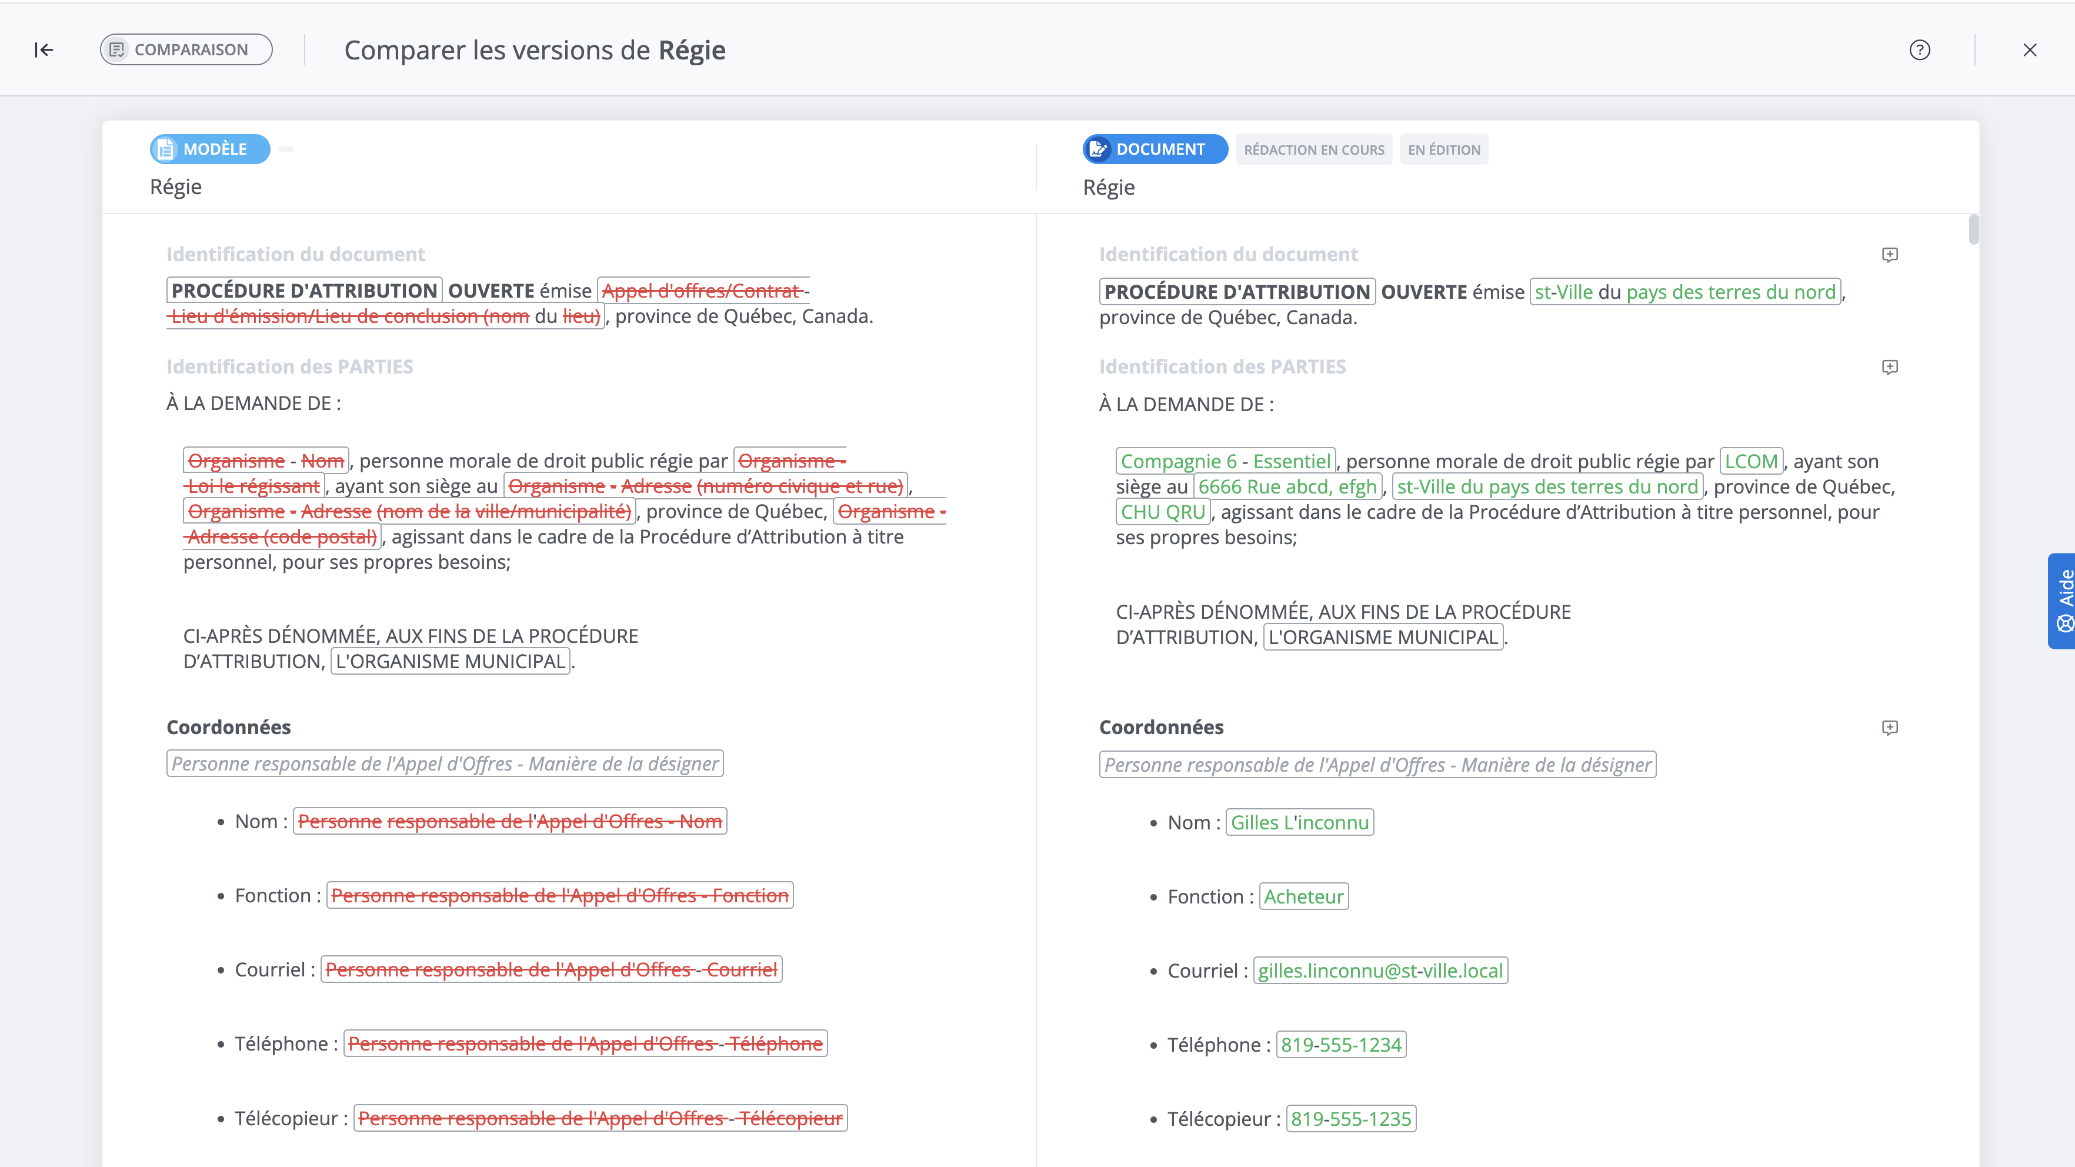Image resolution: width=2075 pixels, height=1167 pixels.
Task: Select the DOCUMENT label badge
Action: [1155, 149]
